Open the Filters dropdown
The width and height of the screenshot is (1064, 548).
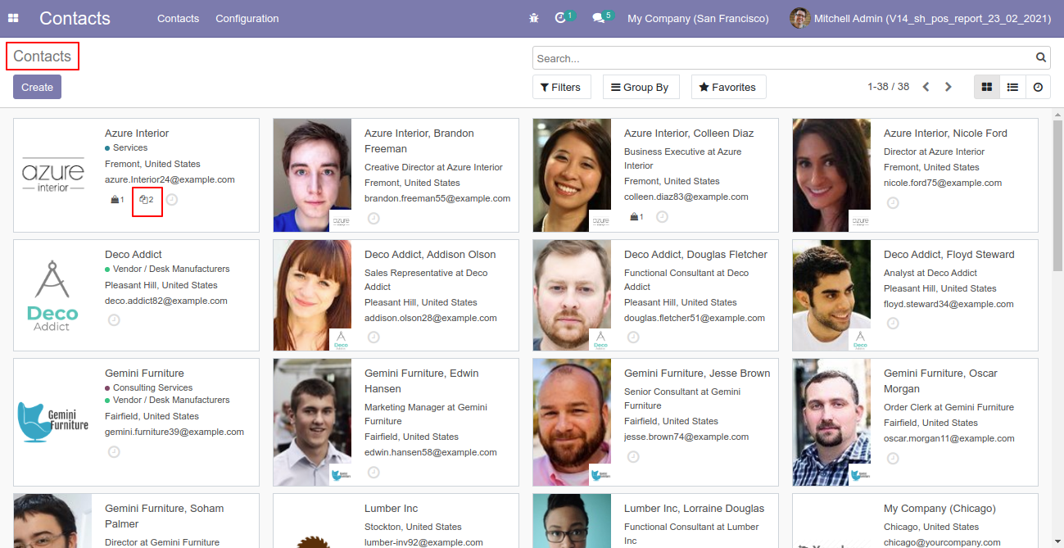coord(561,87)
